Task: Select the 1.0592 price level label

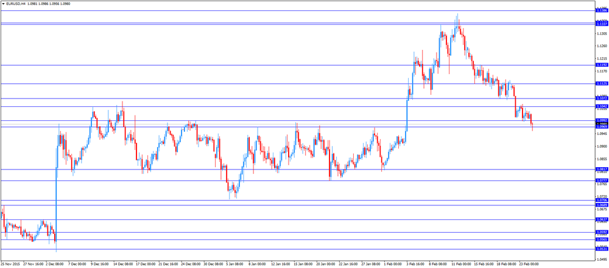Action: click(x=602, y=232)
